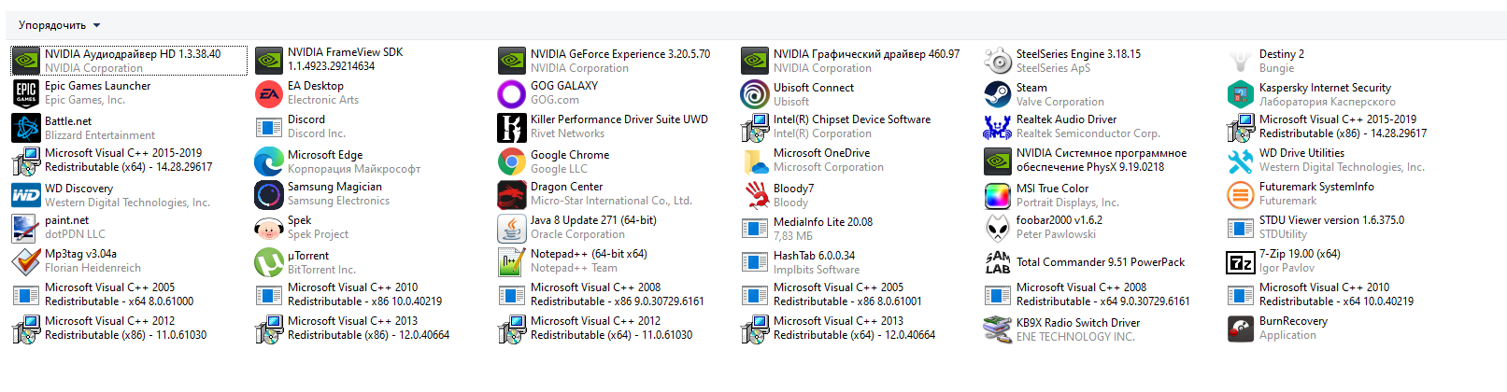Screen dimensions: 1507x392
Task: Select the µTorrent icon
Action: [x=269, y=262]
